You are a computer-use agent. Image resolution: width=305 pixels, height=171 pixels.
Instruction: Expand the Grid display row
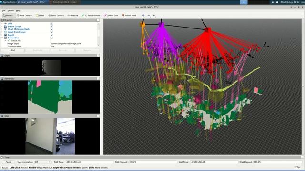(2, 23)
